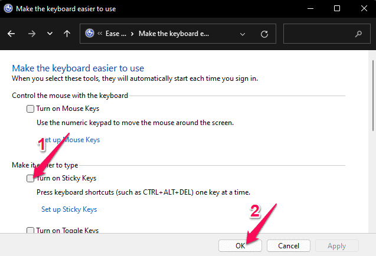The height and width of the screenshot is (256, 376).
Task: Refresh the control panel page
Action: pos(264,34)
